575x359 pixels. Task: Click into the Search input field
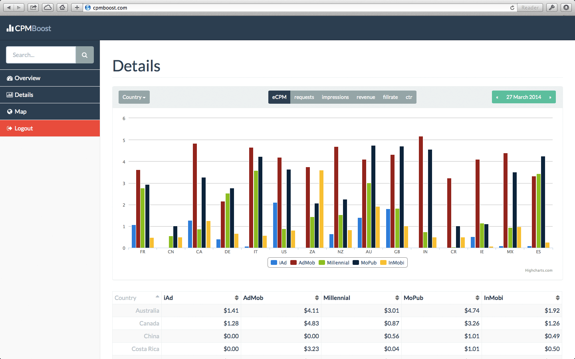click(x=41, y=55)
